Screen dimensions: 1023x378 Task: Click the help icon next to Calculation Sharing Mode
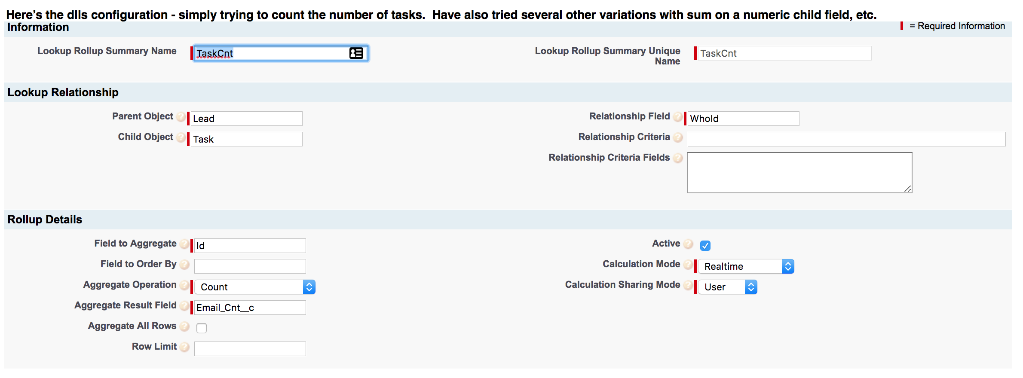pyautogui.click(x=688, y=285)
